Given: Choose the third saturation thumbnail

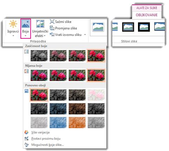Looking at the screenshot, I should point(77,56).
